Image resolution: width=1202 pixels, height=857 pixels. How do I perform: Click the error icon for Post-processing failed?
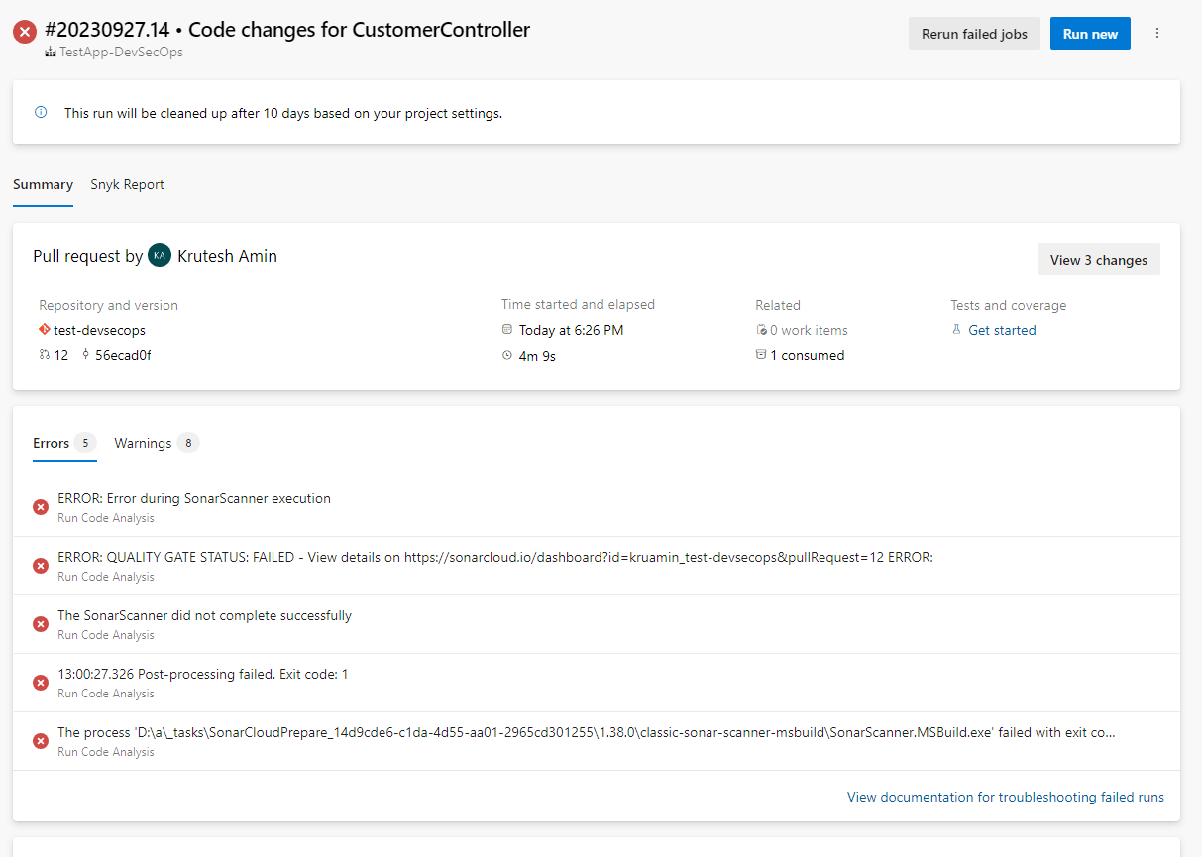[x=41, y=683]
